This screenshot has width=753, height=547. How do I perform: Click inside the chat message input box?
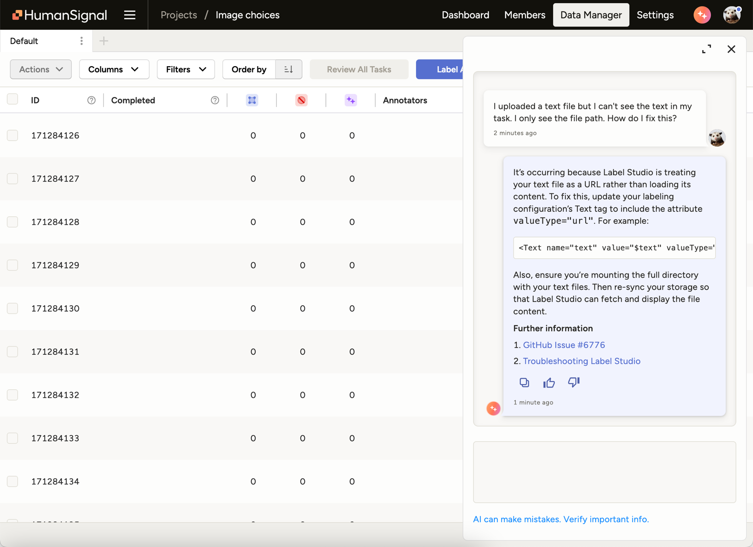coord(604,472)
